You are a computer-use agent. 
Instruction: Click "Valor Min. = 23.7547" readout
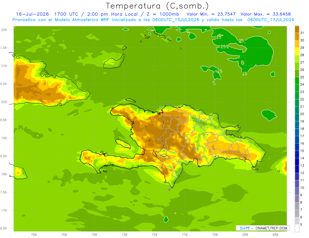click(x=211, y=14)
